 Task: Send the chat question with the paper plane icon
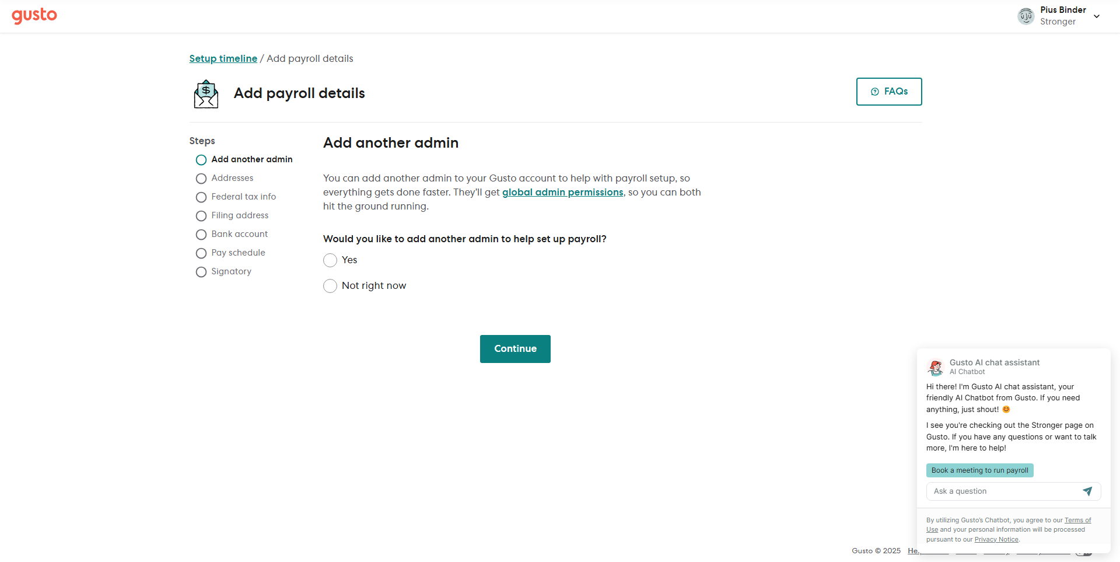1087,491
